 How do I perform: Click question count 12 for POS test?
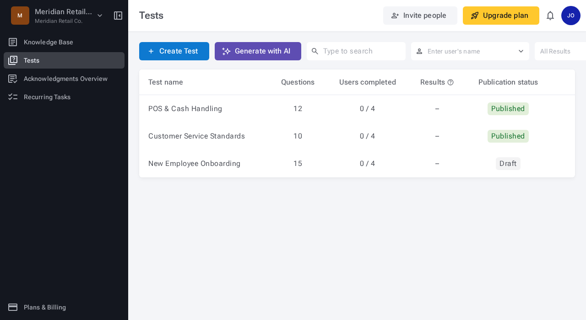point(298,109)
